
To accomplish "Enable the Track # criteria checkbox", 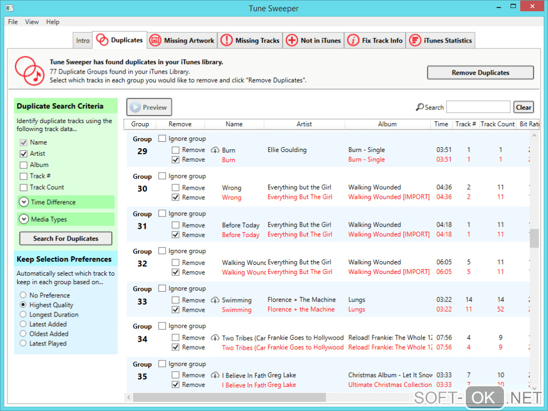I will [x=24, y=176].
